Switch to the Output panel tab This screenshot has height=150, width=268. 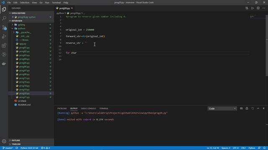(x=74, y=108)
